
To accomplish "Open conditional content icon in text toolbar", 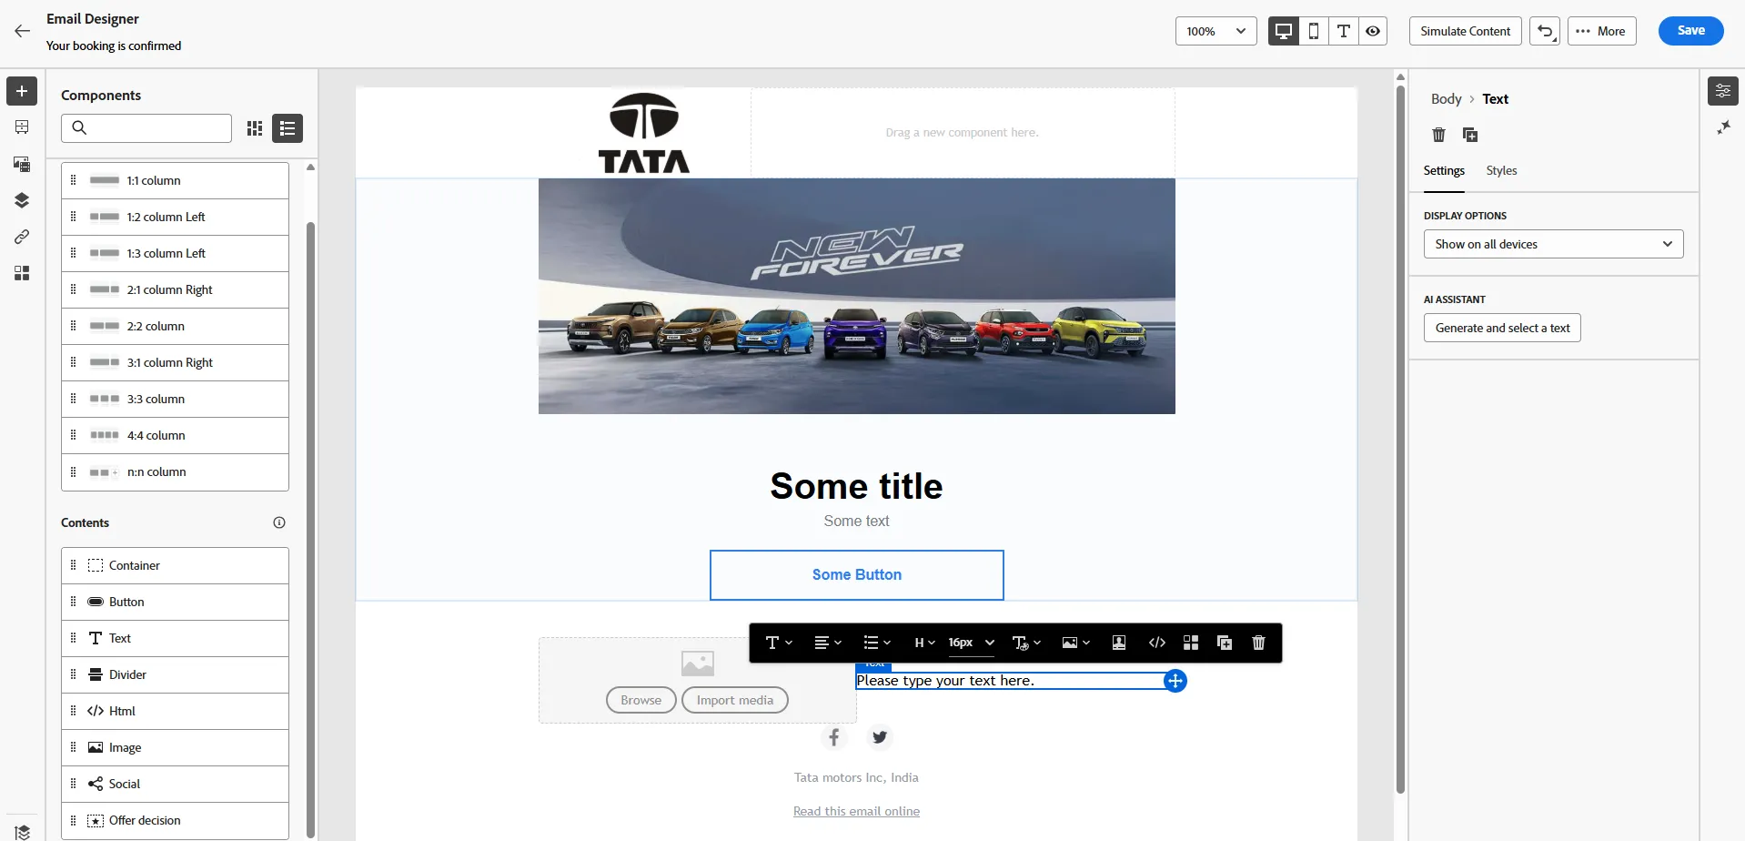I will tap(1190, 643).
